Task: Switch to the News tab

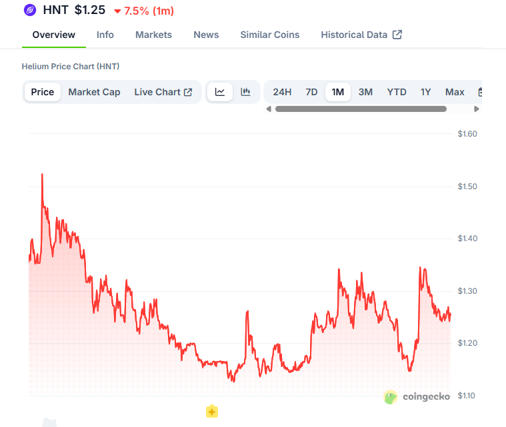Action: [x=206, y=35]
